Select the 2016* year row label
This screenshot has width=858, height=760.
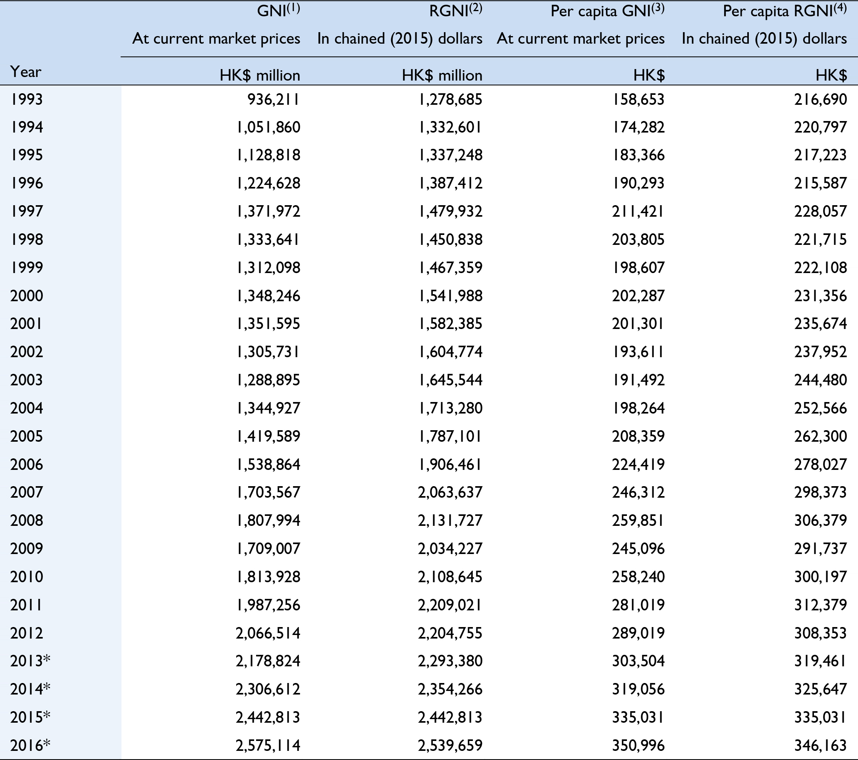pos(30,745)
